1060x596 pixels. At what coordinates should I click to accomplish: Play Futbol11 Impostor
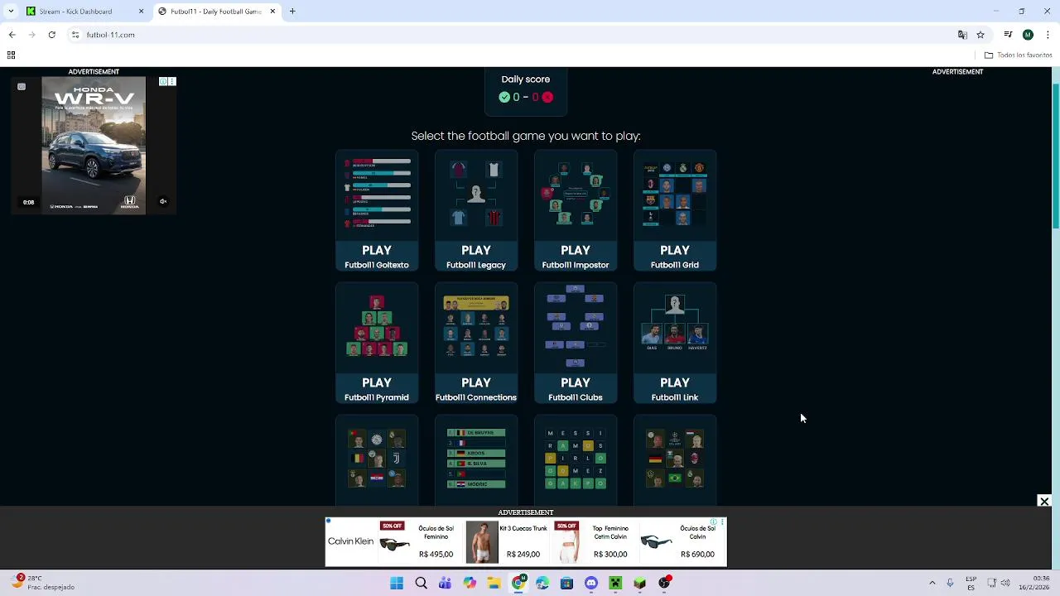[x=576, y=211]
